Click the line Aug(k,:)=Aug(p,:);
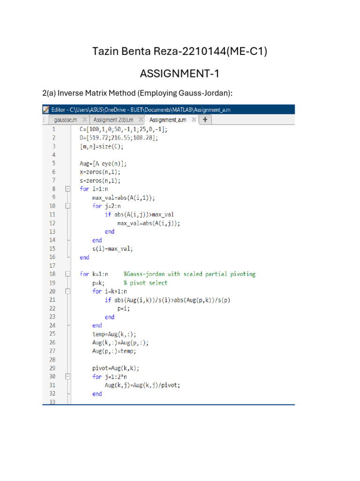360x481 pixels. point(120,342)
